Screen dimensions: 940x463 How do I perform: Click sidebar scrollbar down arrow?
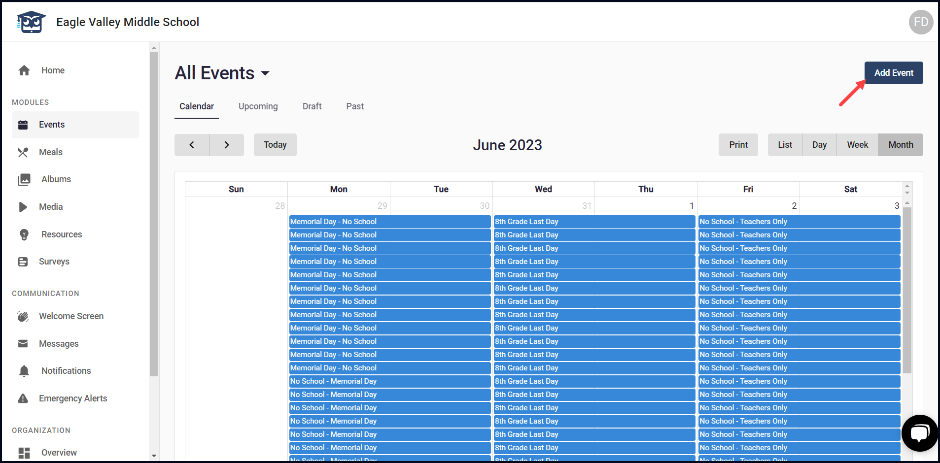(x=154, y=456)
